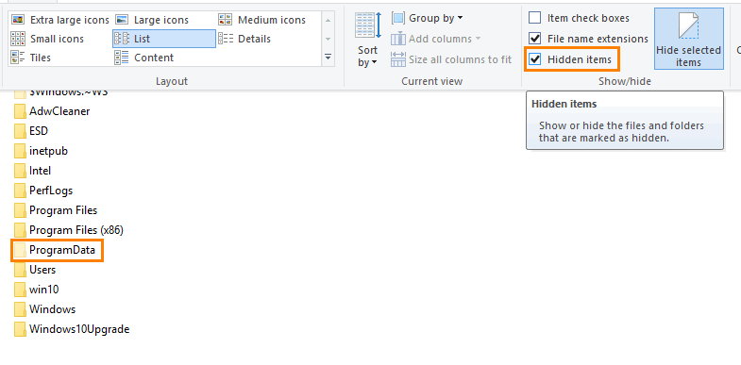Click Hide selected items button
741x365 pixels.
tap(688, 39)
